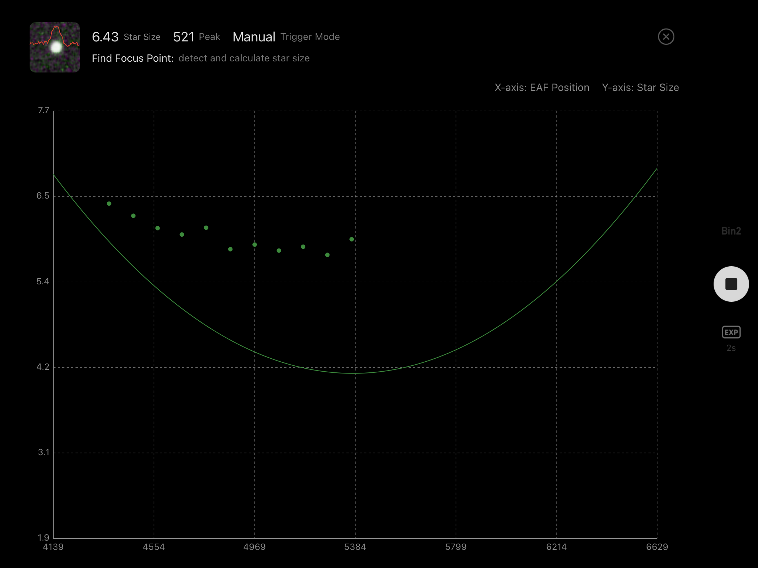Tap the Manual trigger mode label
The width and height of the screenshot is (758, 568).
click(254, 37)
